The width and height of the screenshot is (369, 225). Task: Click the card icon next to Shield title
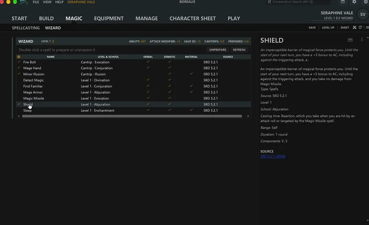(350, 40)
